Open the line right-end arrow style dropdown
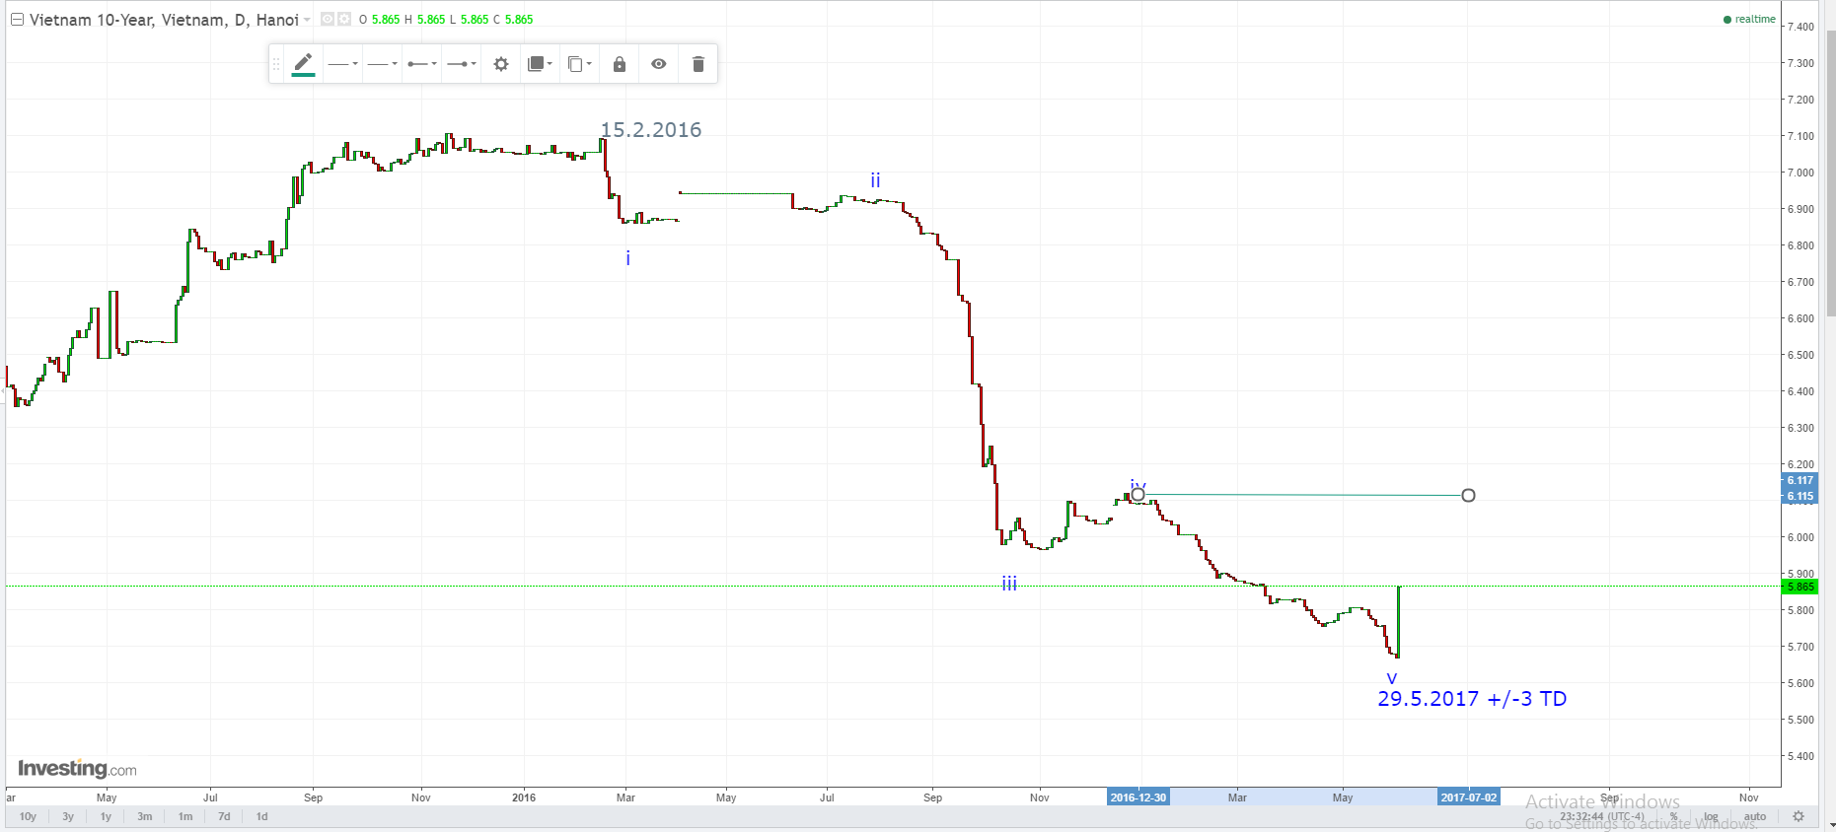The height and width of the screenshot is (832, 1836). [461, 64]
